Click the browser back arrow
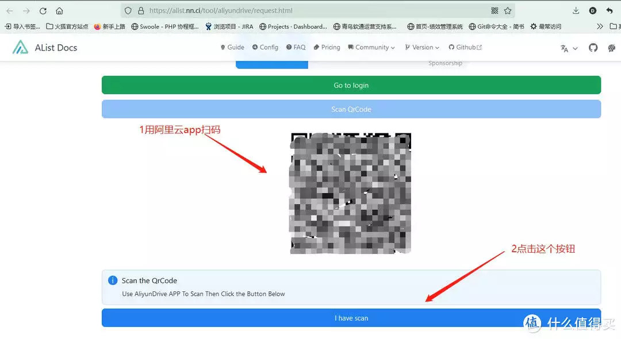621x339 pixels. coord(10,11)
